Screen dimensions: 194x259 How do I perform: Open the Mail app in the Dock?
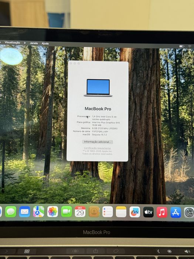(x=25, y=212)
